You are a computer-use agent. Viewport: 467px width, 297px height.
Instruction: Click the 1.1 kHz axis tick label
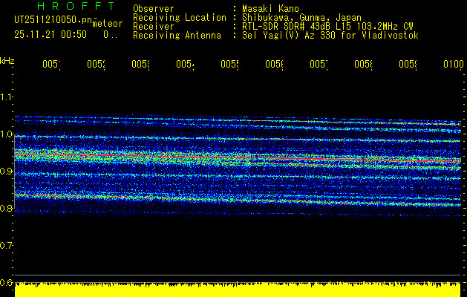tap(6, 97)
